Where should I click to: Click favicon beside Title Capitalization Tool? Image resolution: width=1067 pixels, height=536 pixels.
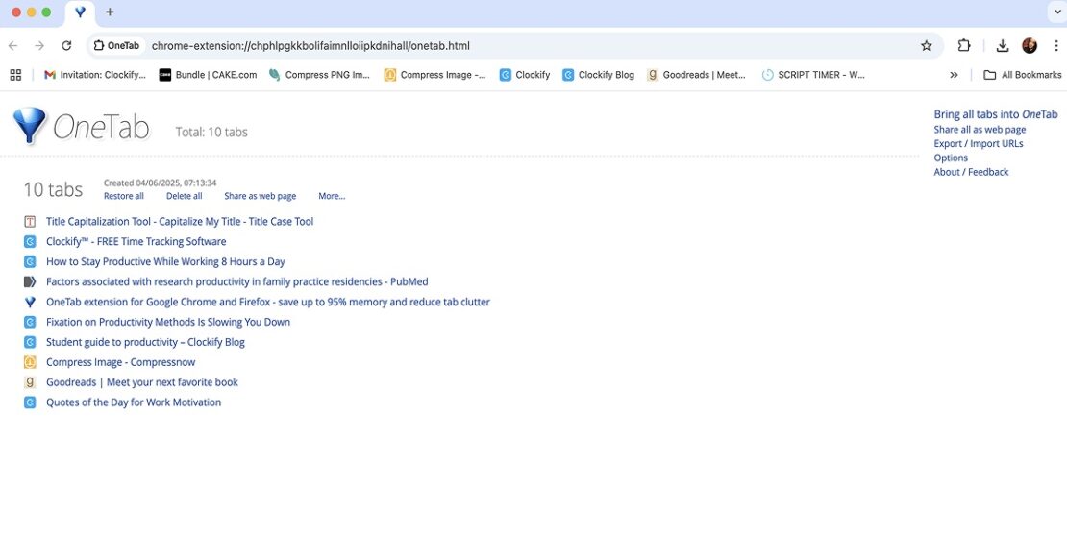click(30, 221)
